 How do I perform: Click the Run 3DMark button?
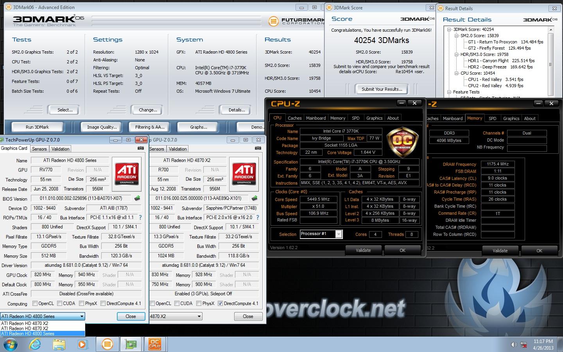click(38, 127)
